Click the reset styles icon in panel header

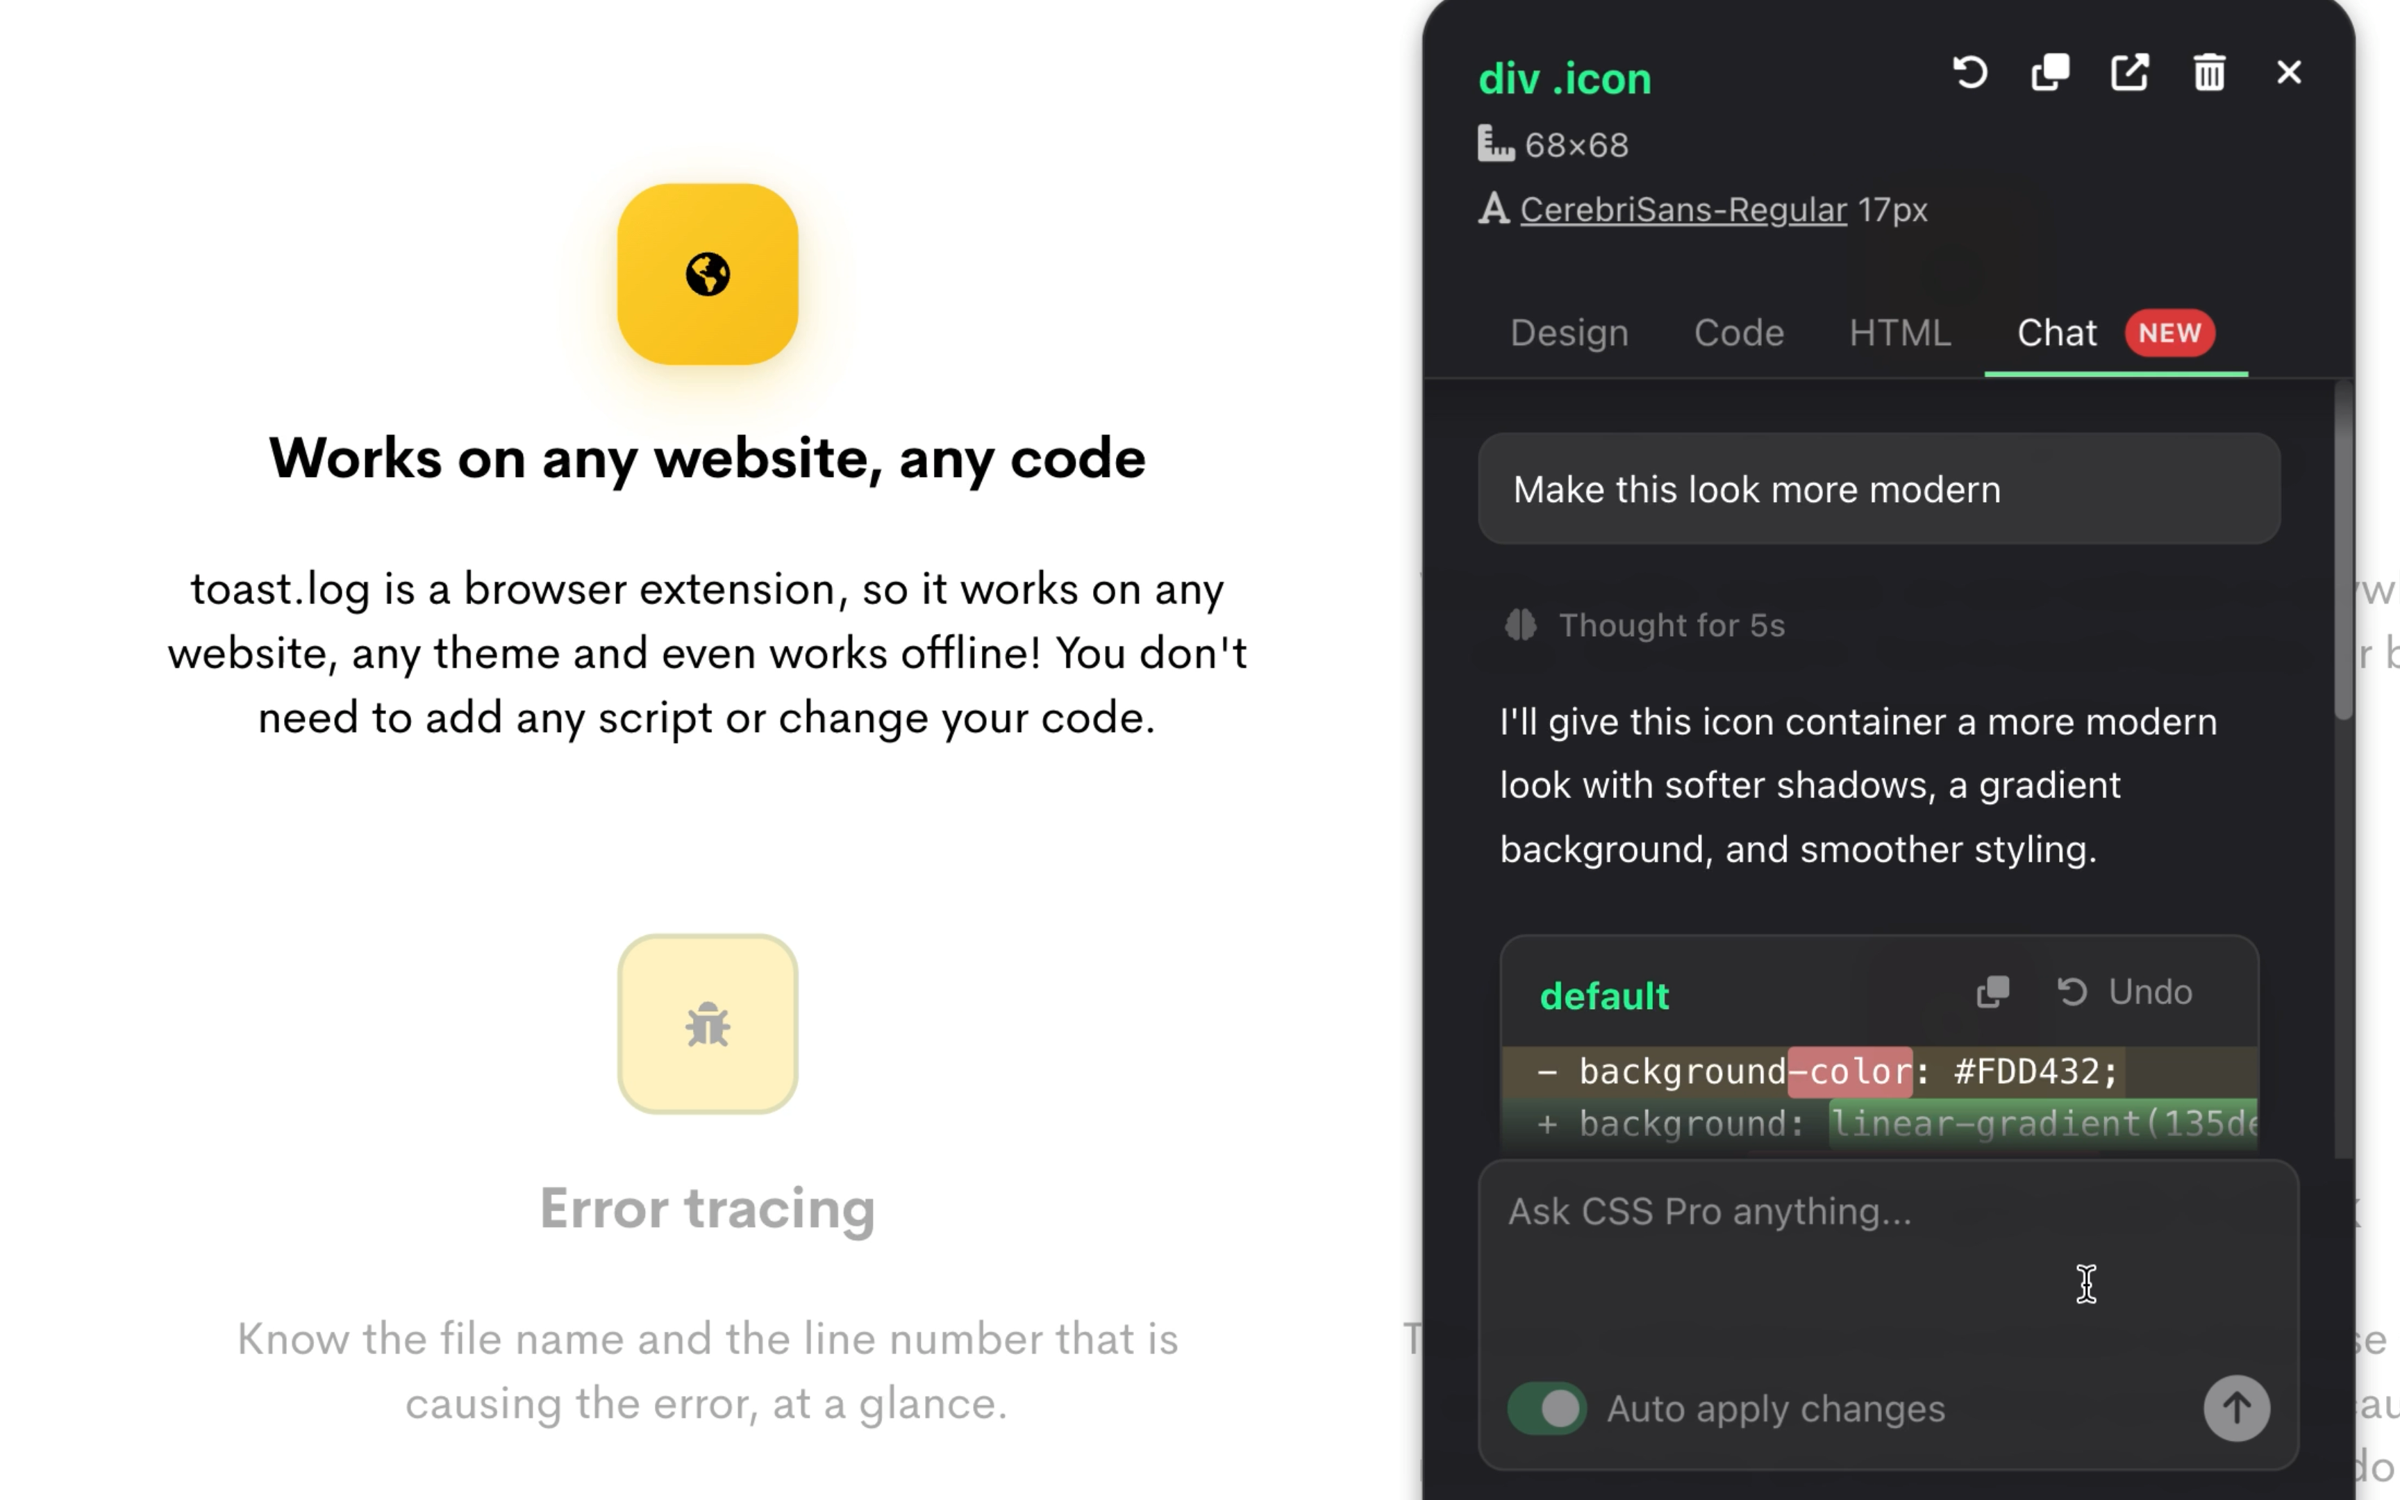1969,72
